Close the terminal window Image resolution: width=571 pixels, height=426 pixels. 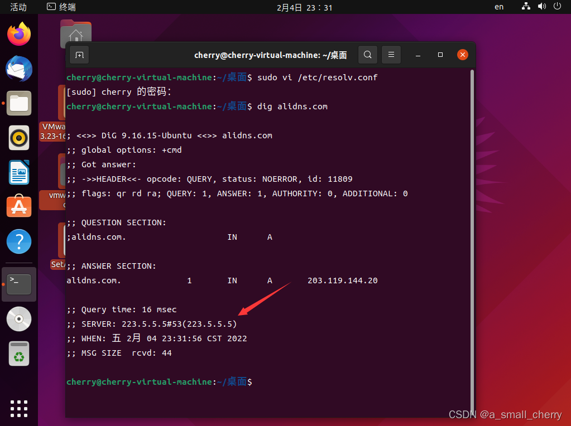tap(463, 55)
